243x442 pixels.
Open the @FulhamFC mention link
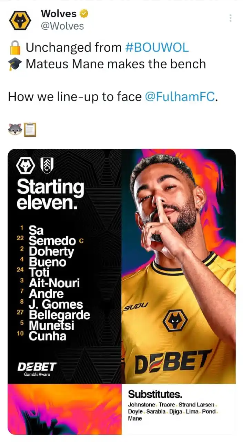coord(180,97)
